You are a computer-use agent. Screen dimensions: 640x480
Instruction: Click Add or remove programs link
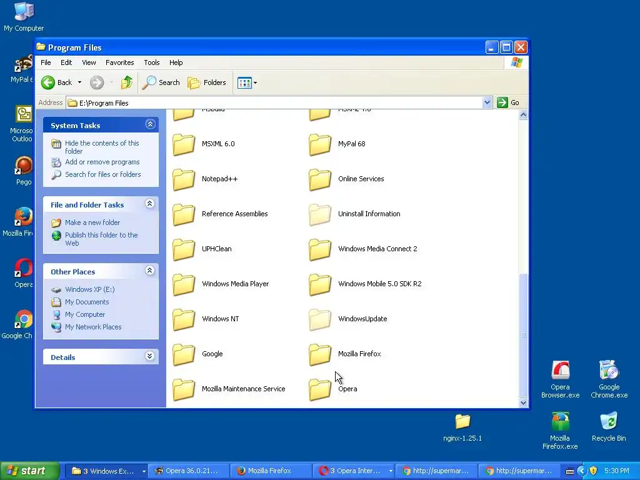click(x=102, y=162)
